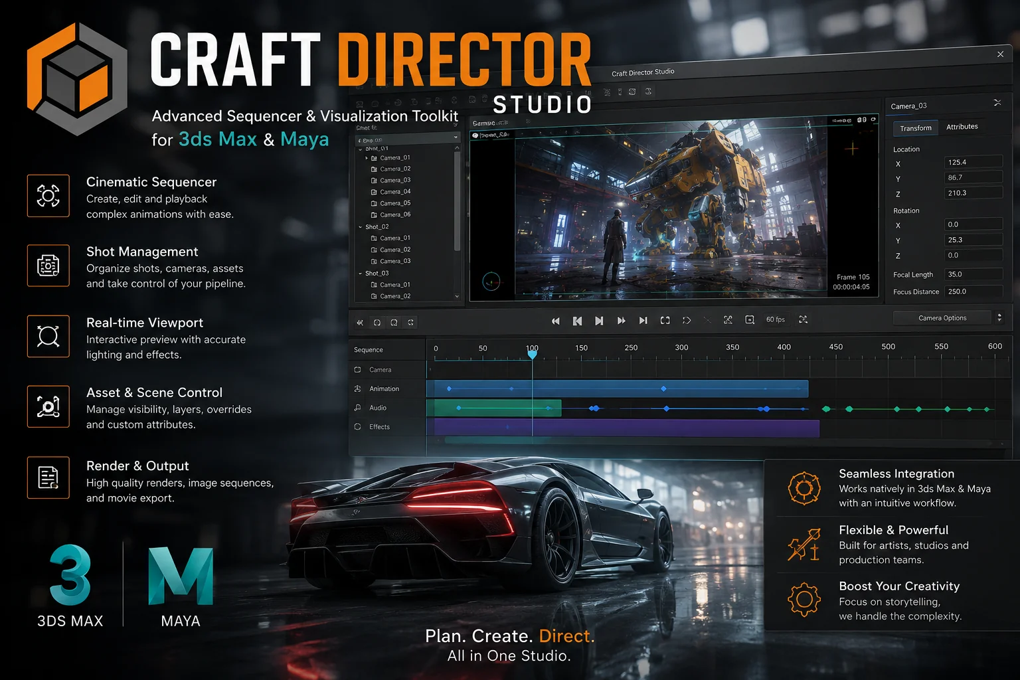Click the Asset & Scene Control icon
The image size is (1020, 680).
[48, 406]
